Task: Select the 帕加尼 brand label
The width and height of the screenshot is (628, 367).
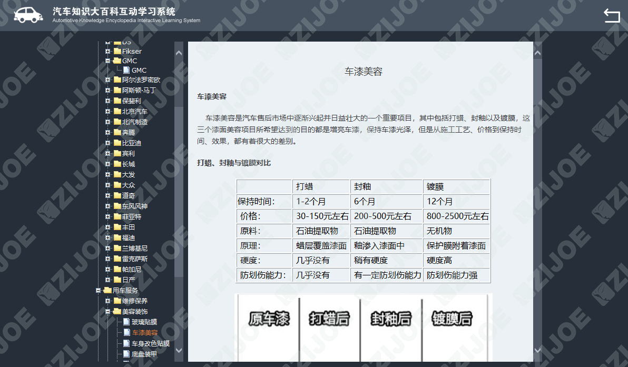Action: (x=132, y=270)
